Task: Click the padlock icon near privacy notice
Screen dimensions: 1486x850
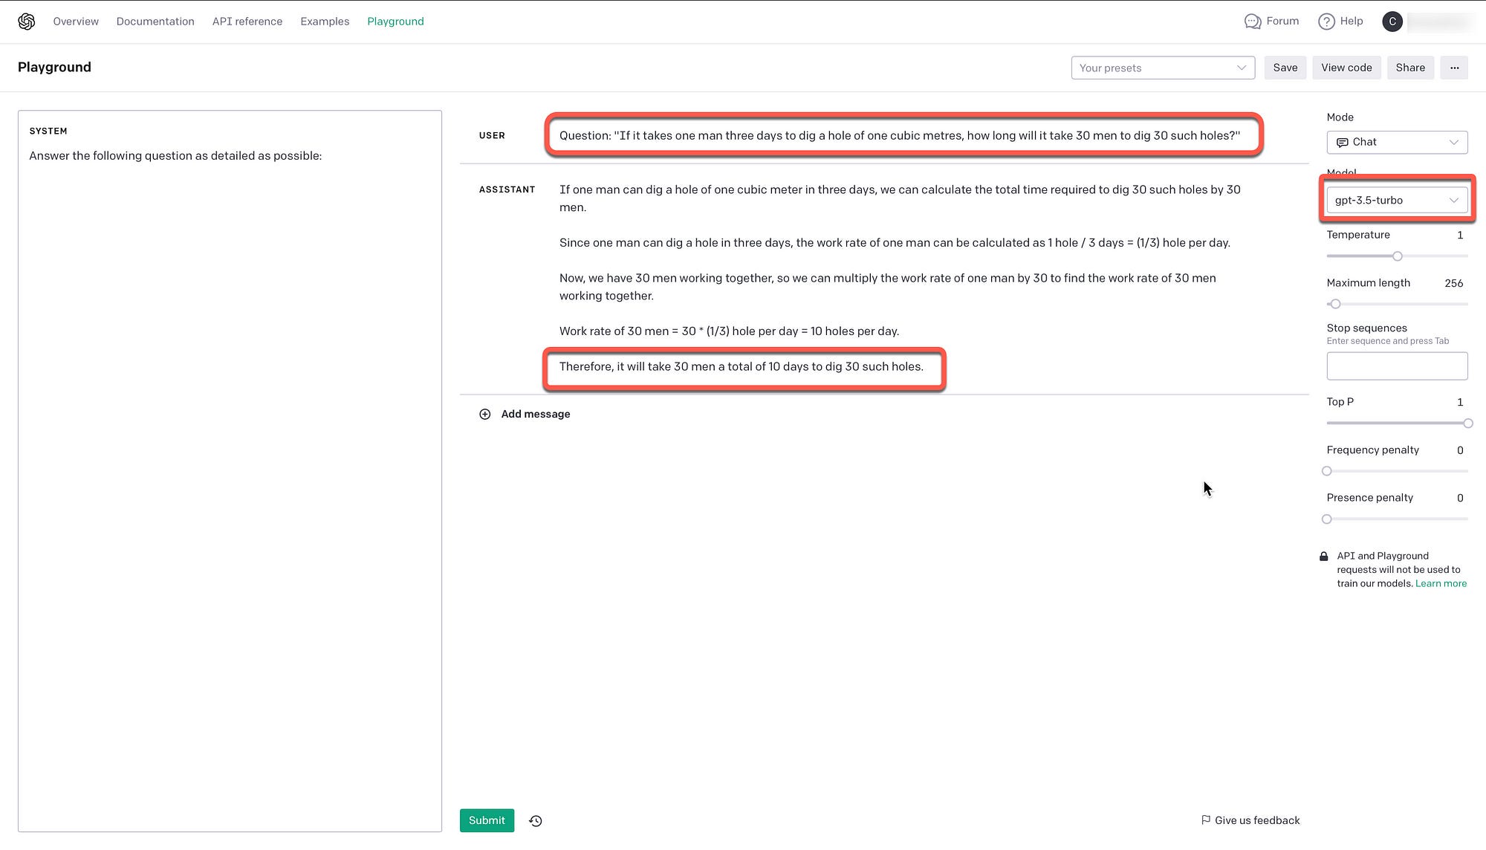Action: pos(1323,556)
